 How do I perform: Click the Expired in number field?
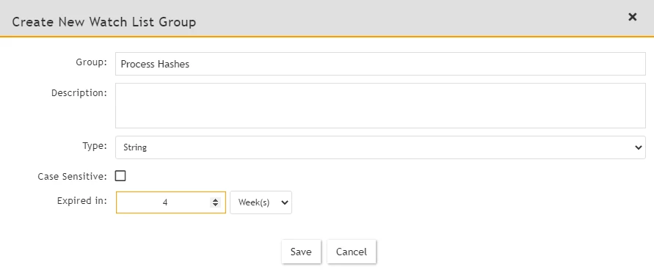click(171, 202)
